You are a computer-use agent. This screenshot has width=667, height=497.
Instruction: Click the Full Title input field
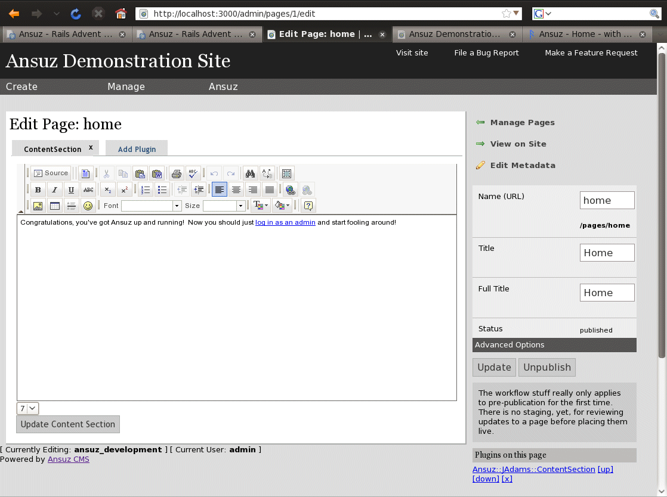[x=607, y=293]
